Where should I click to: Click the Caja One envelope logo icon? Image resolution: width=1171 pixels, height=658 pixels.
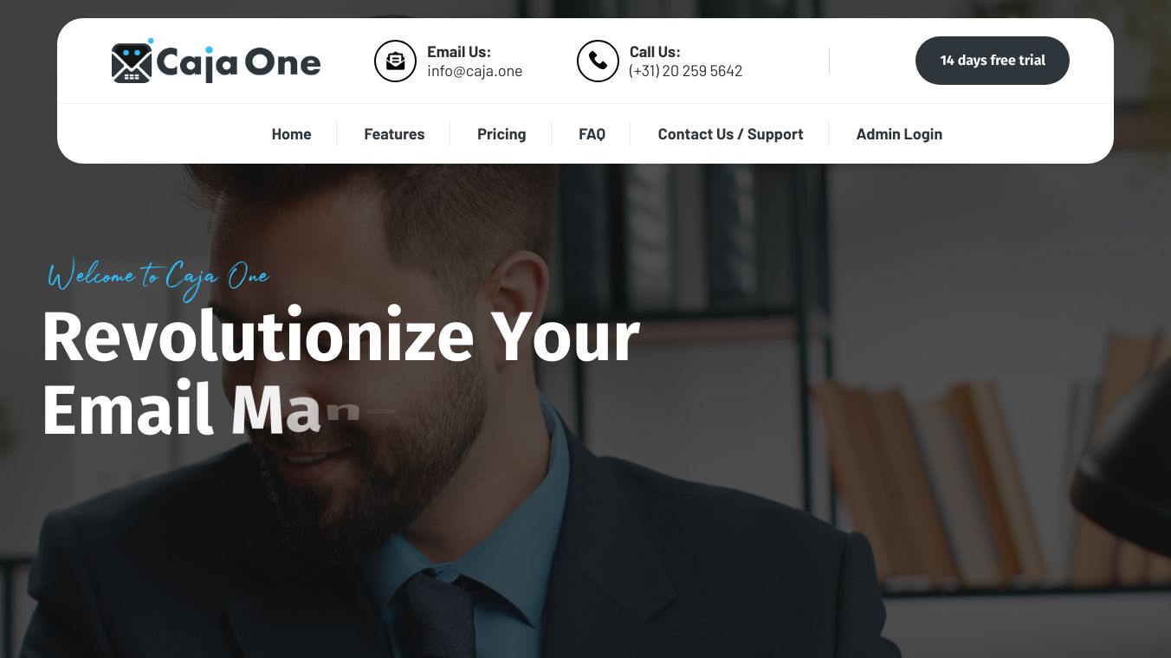(x=133, y=61)
